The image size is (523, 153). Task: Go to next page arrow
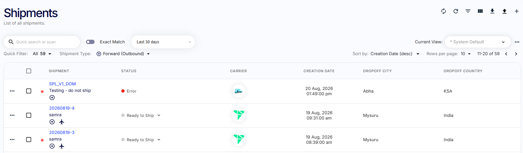516,54
